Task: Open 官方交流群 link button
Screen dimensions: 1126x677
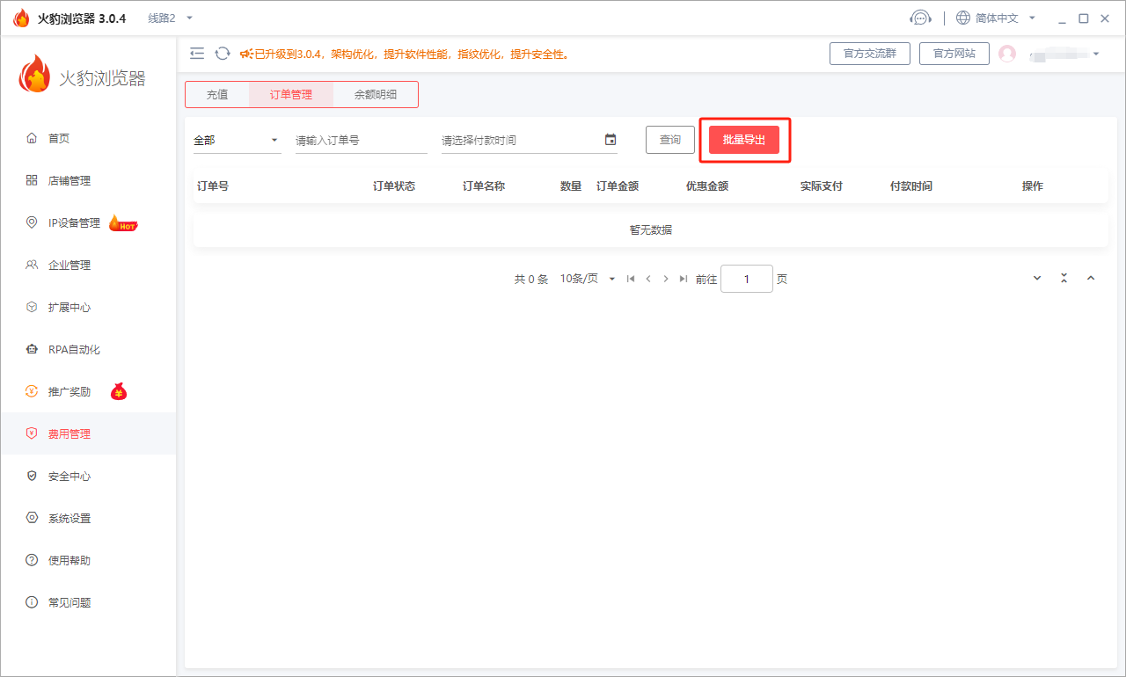Action: 870,54
